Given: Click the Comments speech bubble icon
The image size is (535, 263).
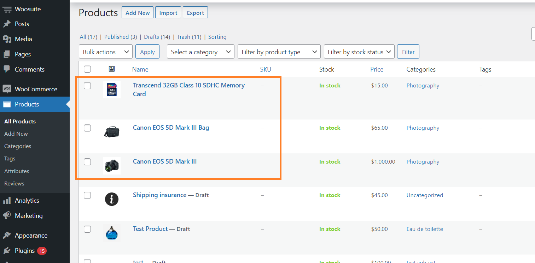Looking at the screenshot, I should 7,69.
